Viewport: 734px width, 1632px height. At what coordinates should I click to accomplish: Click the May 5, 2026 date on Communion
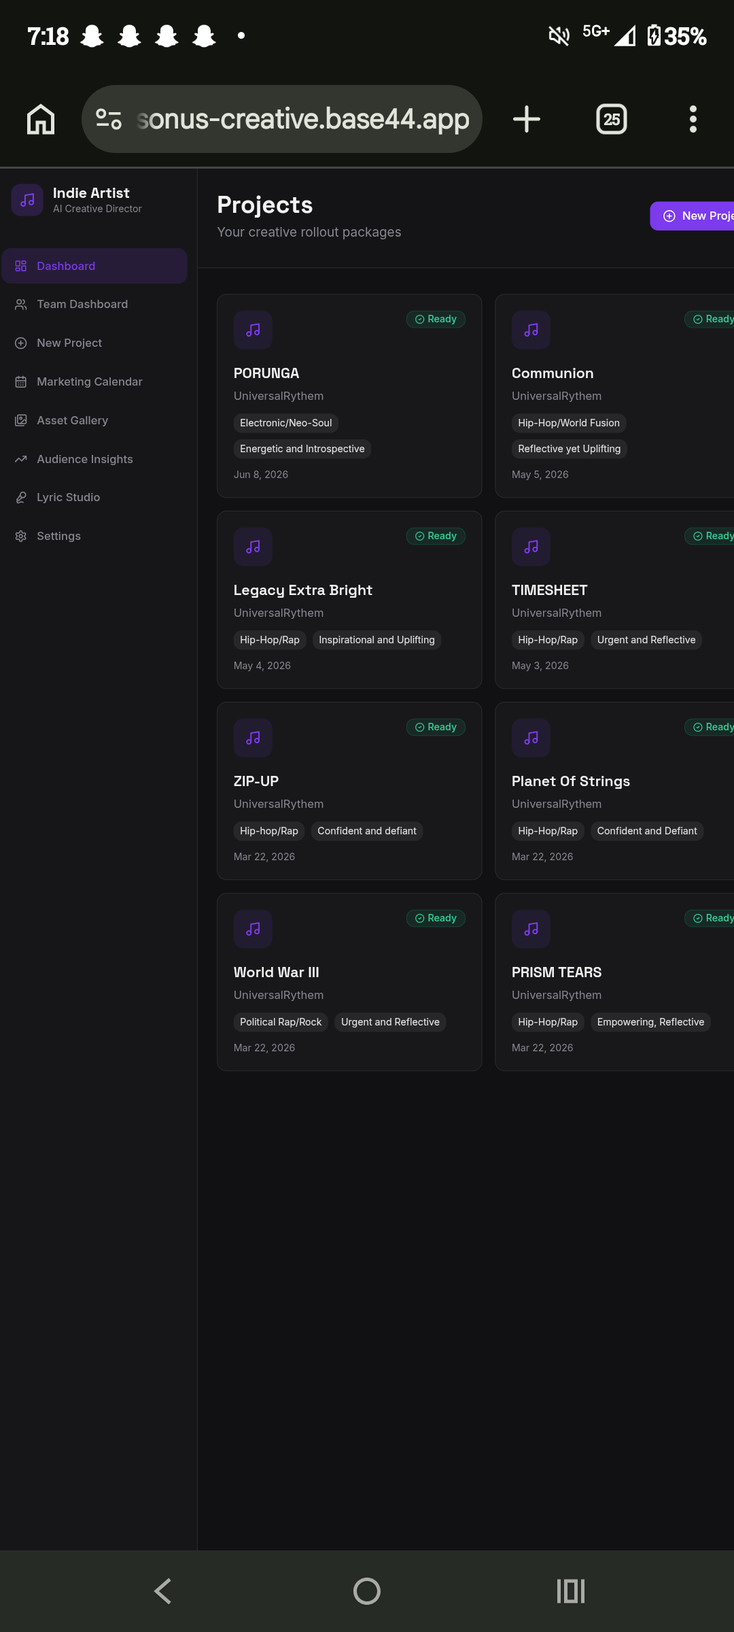(540, 475)
